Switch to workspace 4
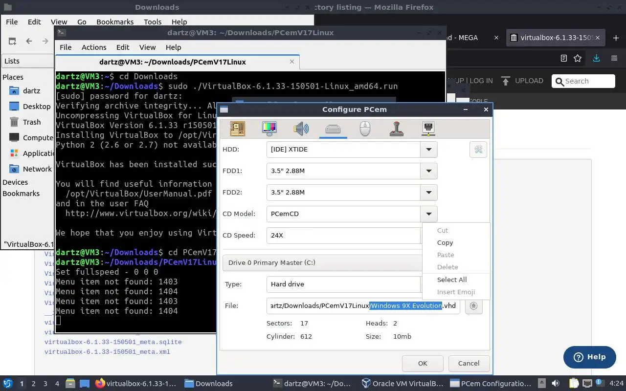This screenshot has width=626, height=391. tap(57, 384)
